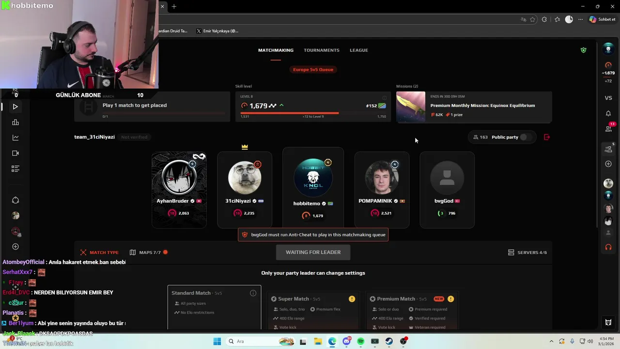Open the Emir Yalçınkaya bookmark
This screenshot has width=620, height=349.
[x=217, y=31]
